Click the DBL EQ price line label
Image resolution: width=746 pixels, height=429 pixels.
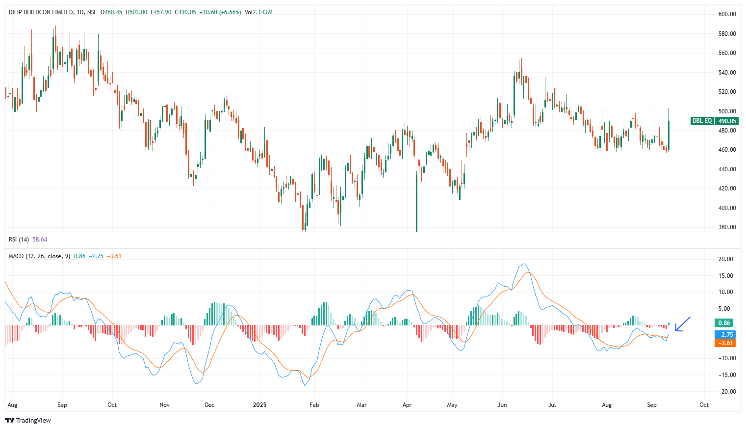[x=702, y=121]
